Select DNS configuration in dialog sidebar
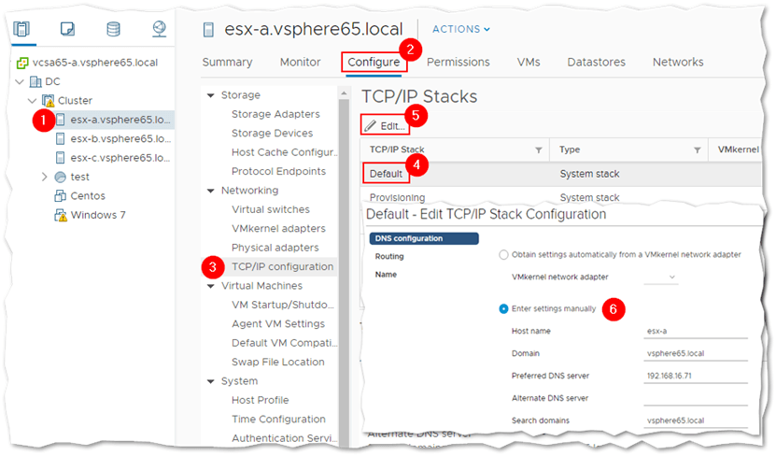Screen dimensions: 776x456 (x=424, y=238)
